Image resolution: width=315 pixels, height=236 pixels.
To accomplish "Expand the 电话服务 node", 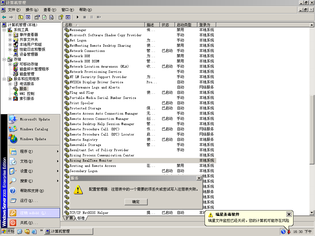I will pyautogui.click(x=10, y=84).
